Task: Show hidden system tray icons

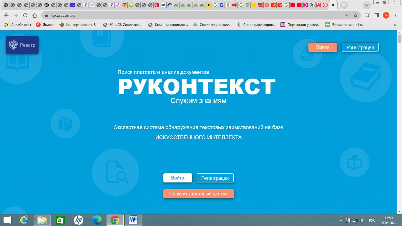Action: [x=341, y=220]
